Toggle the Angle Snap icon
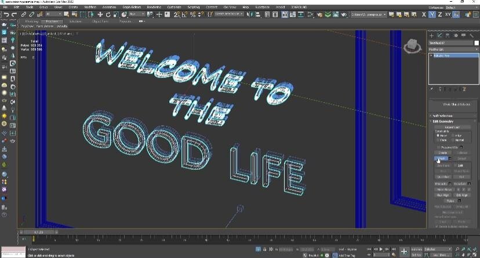 184,14
